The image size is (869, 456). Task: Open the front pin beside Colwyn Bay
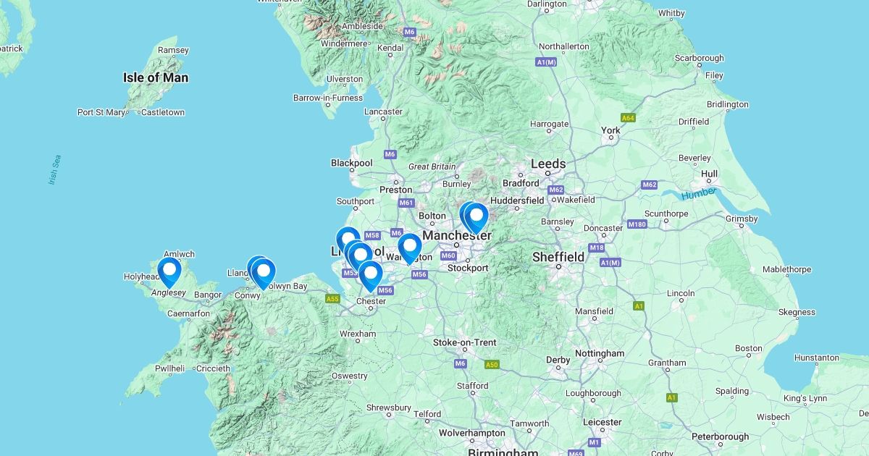click(264, 274)
